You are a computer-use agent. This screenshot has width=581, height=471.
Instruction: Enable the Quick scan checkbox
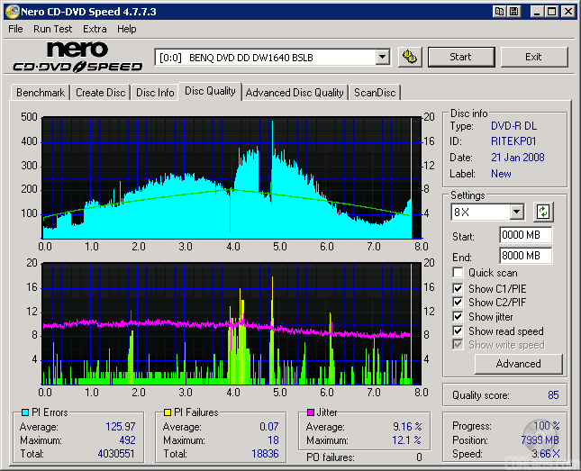458,273
